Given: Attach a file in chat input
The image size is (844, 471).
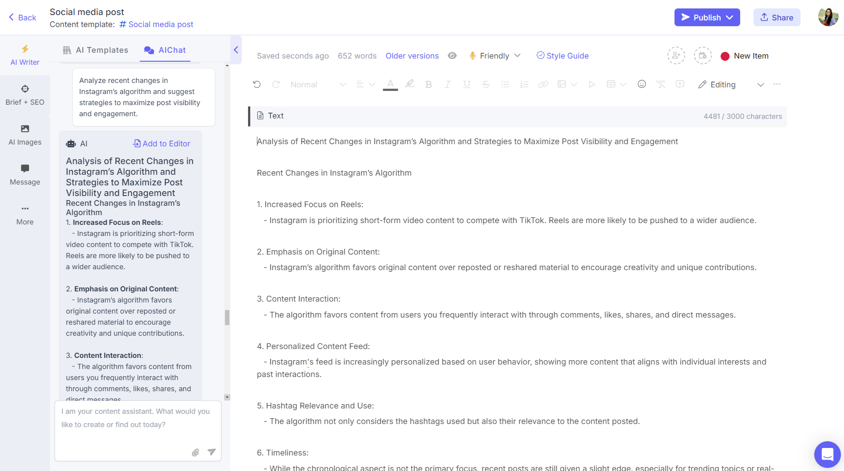Looking at the screenshot, I should point(195,452).
